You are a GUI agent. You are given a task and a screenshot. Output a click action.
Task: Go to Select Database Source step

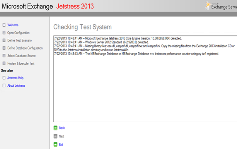click(x=22, y=56)
